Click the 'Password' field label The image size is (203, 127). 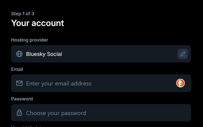[x=22, y=99]
